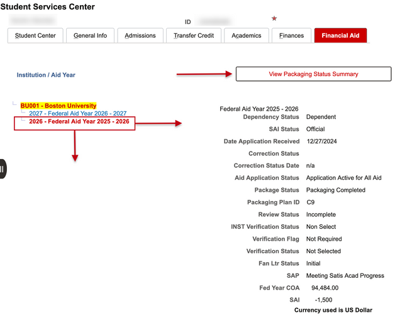Click the ID label near the top
Image resolution: width=400 pixels, height=318 pixels.
click(188, 22)
